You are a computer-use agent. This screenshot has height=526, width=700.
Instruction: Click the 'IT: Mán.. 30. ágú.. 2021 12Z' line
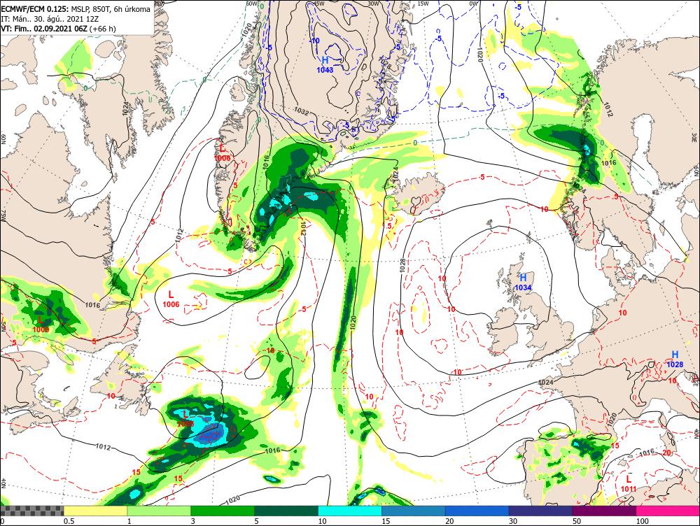(x=50, y=19)
